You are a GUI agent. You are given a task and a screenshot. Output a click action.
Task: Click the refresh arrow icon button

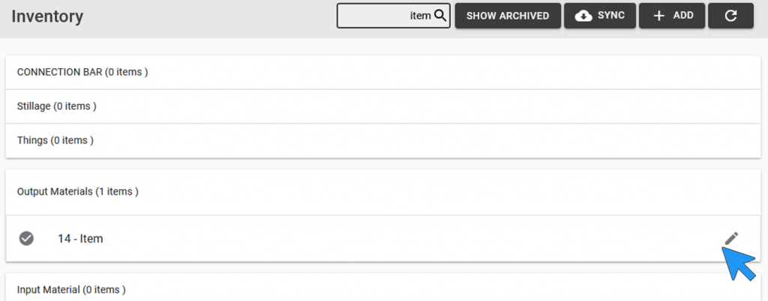[x=730, y=16]
